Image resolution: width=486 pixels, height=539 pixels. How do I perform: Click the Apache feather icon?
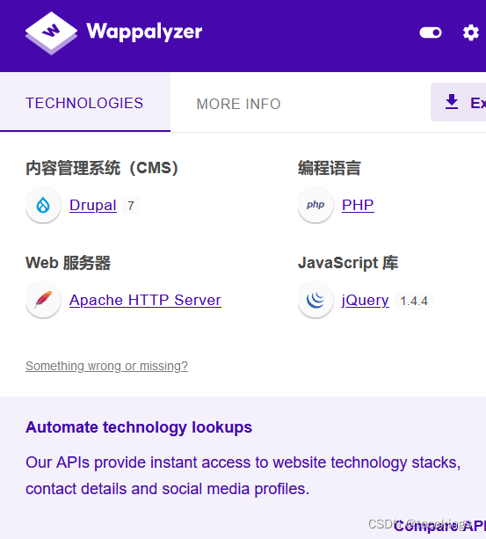tap(43, 300)
